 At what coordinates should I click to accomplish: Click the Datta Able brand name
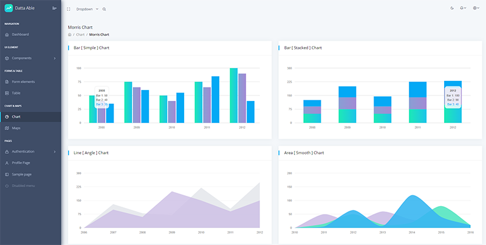click(25, 9)
